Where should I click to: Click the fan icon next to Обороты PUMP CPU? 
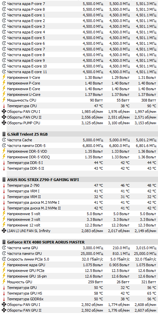pyautogui.click(x=4, y=123)
